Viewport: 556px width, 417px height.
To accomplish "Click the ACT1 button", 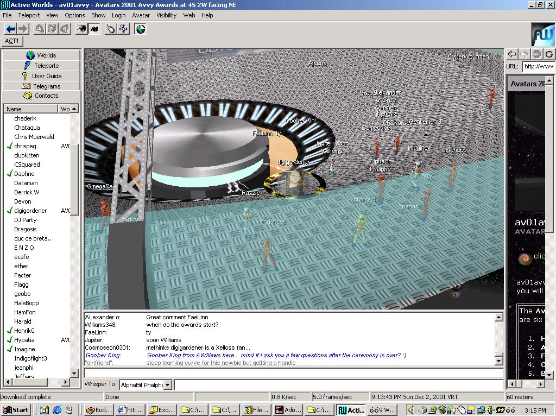I will (12, 41).
